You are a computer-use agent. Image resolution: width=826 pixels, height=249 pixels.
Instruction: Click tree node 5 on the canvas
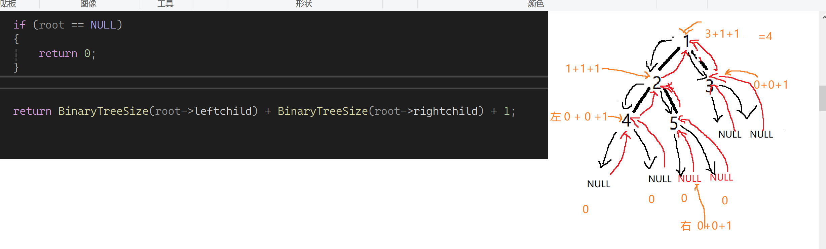pyautogui.click(x=674, y=123)
